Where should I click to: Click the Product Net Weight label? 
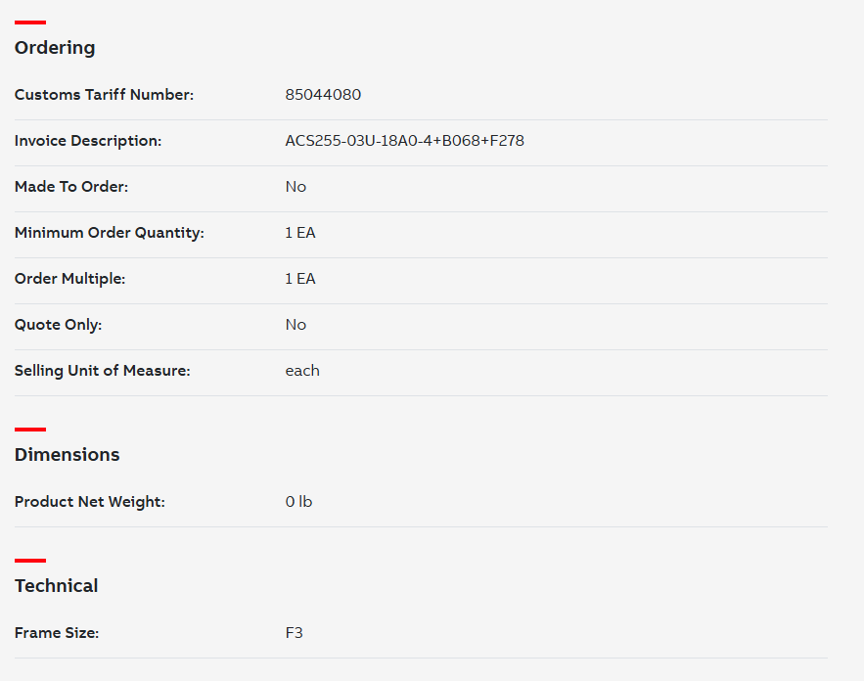pyautogui.click(x=90, y=502)
